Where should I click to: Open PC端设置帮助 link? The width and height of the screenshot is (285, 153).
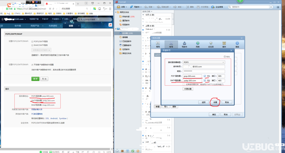coord(37,114)
